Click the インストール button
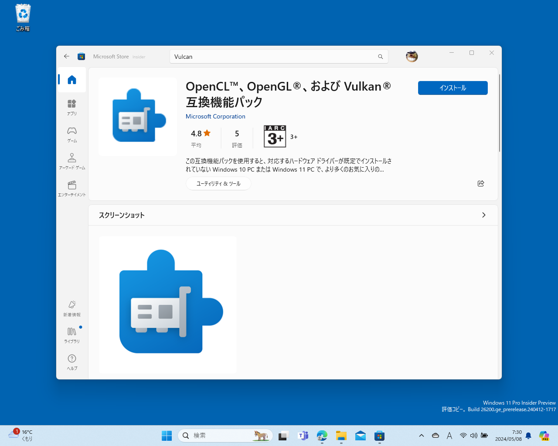The width and height of the screenshot is (558, 446). [453, 88]
